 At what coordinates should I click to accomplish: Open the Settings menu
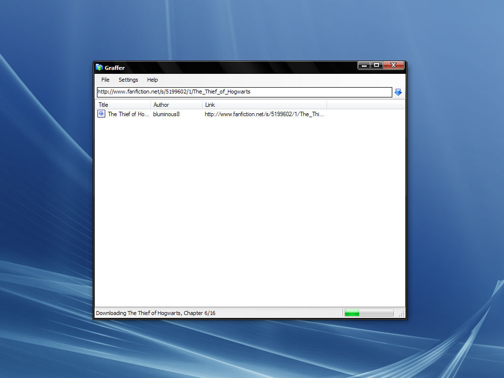click(x=128, y=80)
